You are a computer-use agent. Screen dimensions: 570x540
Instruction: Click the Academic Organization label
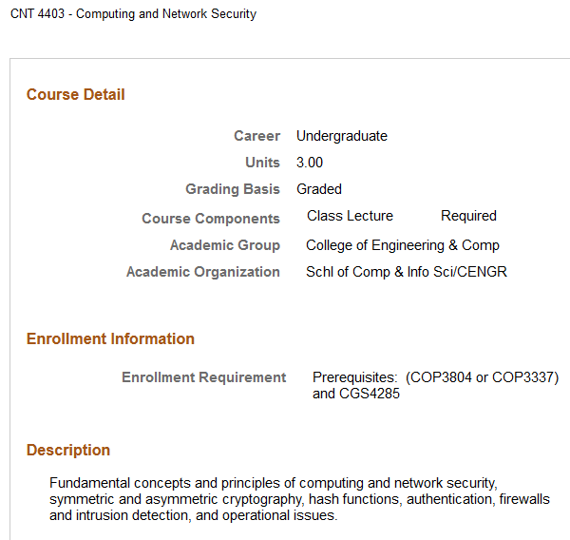click(x=203, y=272)
